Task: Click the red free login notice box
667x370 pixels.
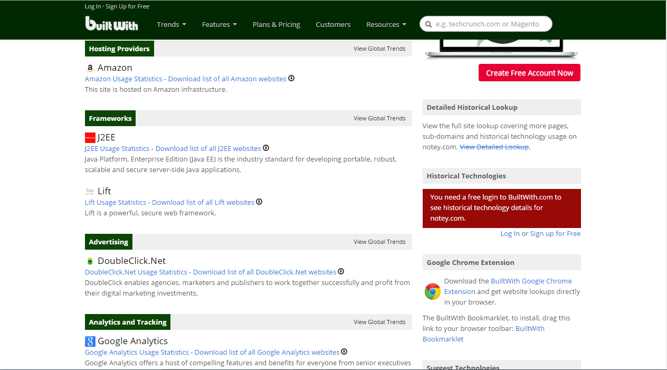Action: 502,208
